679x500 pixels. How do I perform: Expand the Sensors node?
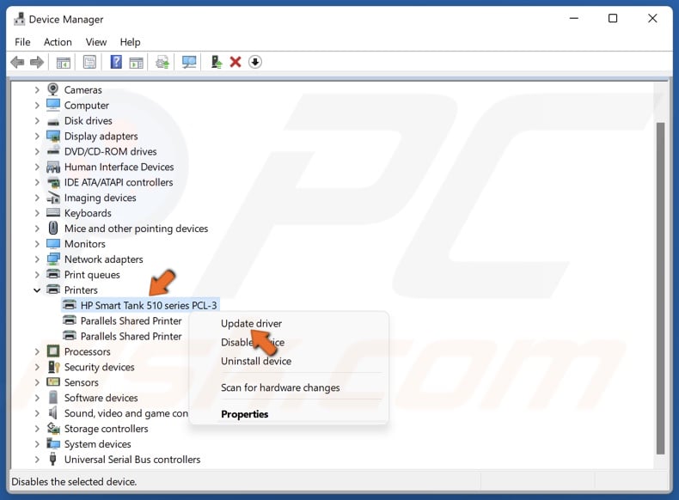pos(37,382)
